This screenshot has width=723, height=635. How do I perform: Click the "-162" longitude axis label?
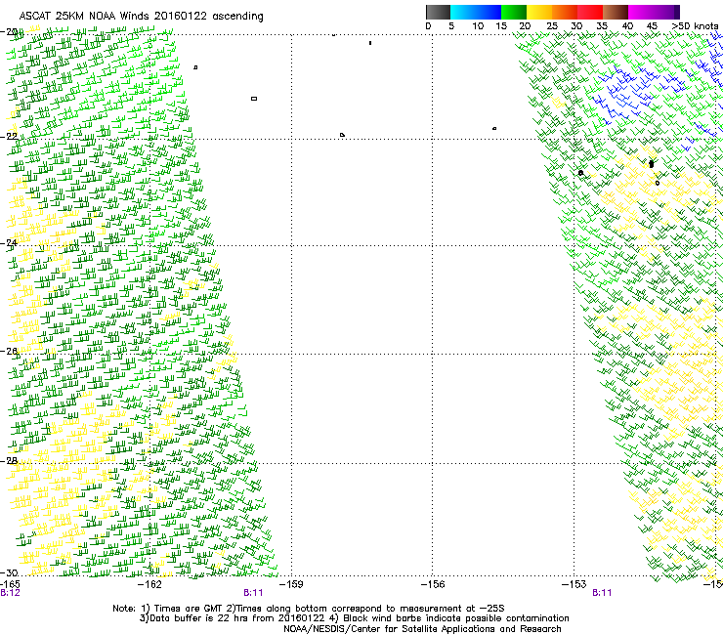(x=149, y=584)
